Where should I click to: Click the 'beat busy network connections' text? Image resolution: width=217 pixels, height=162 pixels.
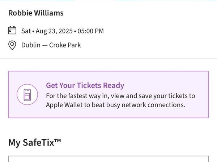[139, 105]
